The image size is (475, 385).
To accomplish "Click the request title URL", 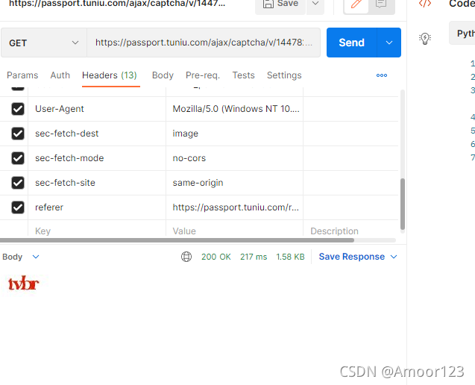I will [117, 4].
